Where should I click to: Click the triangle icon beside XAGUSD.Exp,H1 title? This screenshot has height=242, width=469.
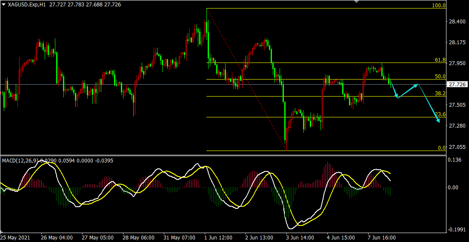tap(4, 4)
